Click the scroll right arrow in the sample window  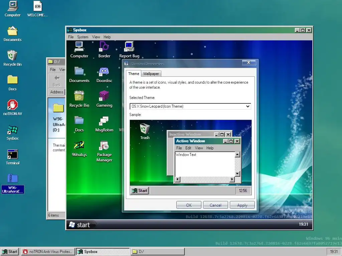click(232, 179)
